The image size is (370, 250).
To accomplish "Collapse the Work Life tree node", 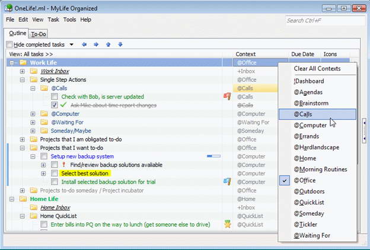I will click(x=12, y=63).
